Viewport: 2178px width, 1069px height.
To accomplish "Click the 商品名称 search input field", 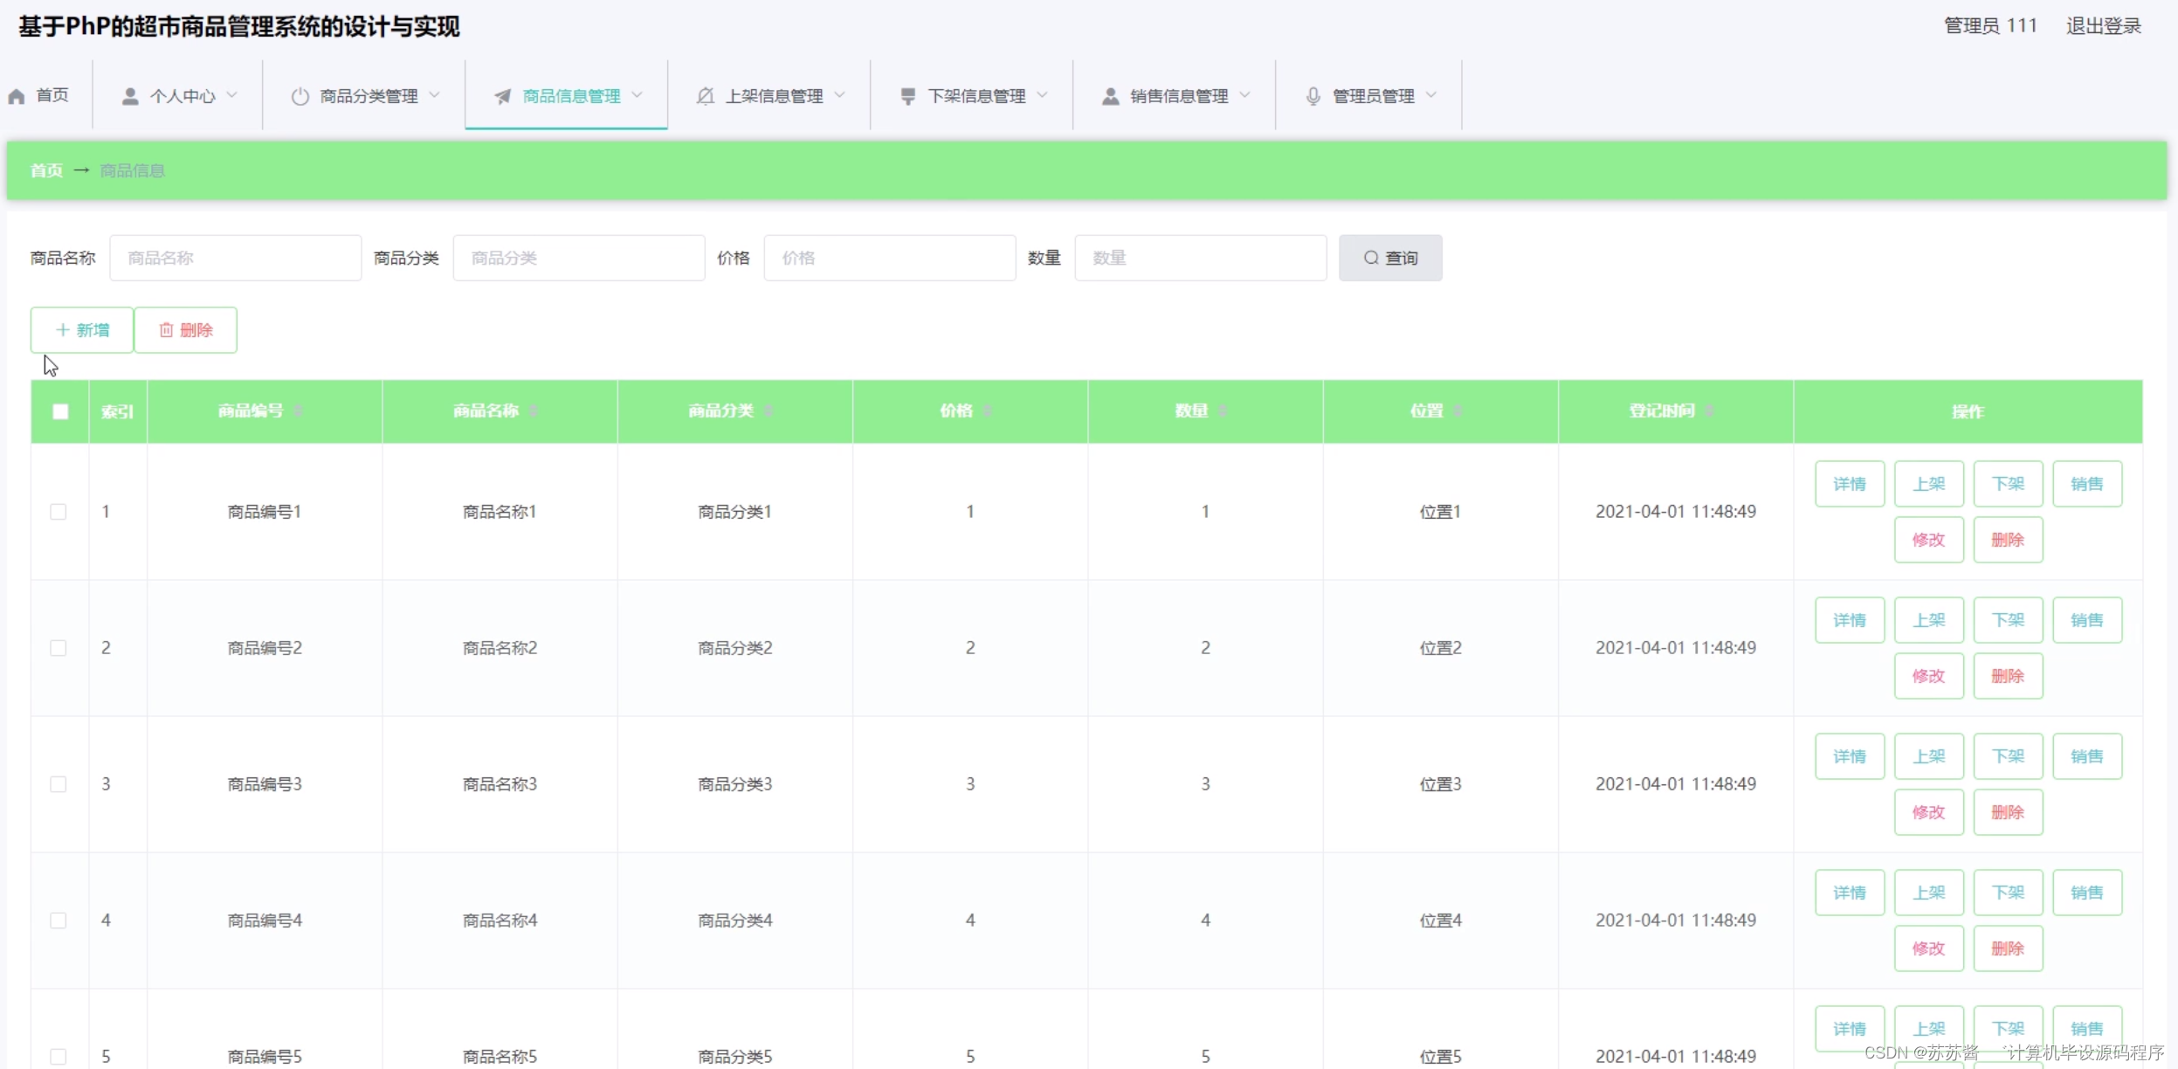I will [x=235, y=258].
